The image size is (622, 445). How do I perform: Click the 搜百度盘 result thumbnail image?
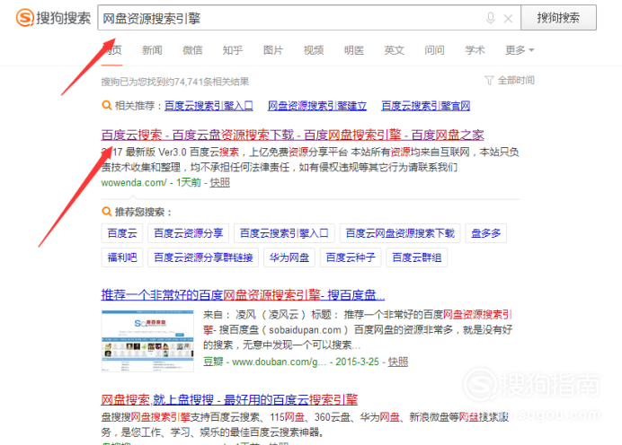[x=147, y=341]
